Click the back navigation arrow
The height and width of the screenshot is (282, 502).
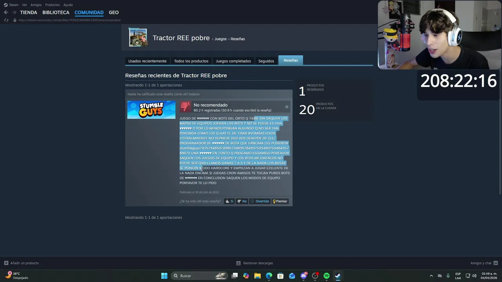6,13
